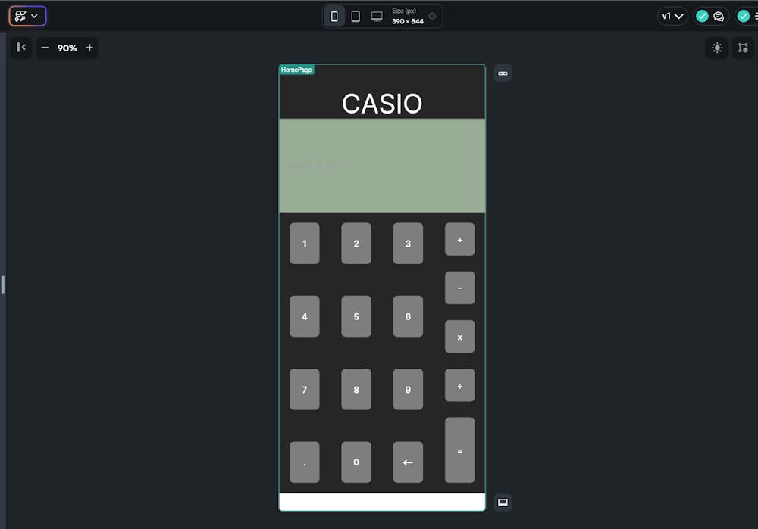Click the green calculator display field
This screenshot has height=529, width=758.
[x=382, y=166]
